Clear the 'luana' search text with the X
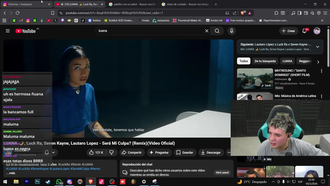Image resolution: width=330 pixels, height=186 pixels. [207, 31]
